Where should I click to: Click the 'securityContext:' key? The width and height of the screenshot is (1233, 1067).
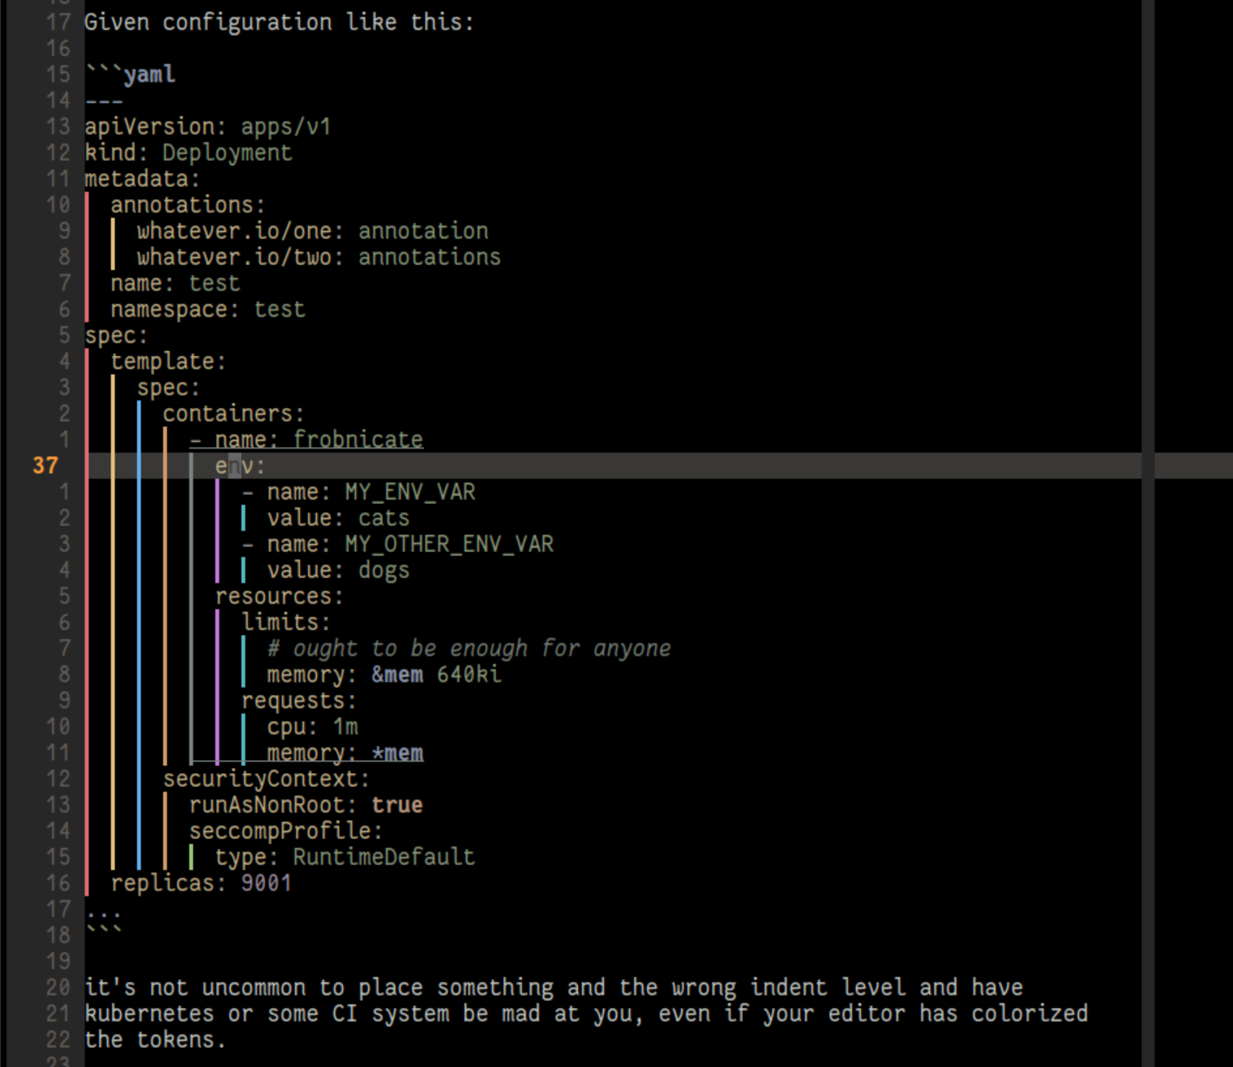pos(266,779)
